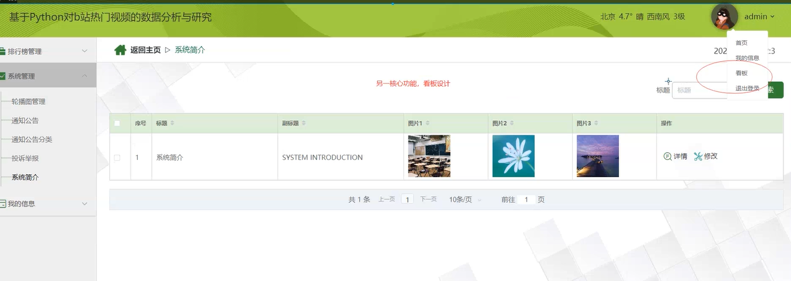Click the 序号 column header
The height and width of the screenshot is (281, 791).
(141, 123)
